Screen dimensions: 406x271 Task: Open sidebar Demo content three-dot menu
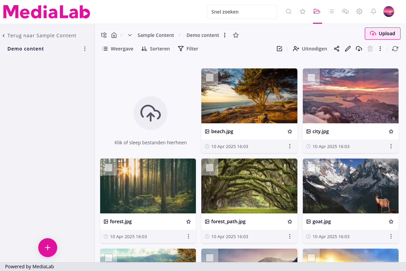85,49
